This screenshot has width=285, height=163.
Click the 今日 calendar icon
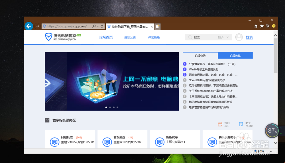[220, 124]
